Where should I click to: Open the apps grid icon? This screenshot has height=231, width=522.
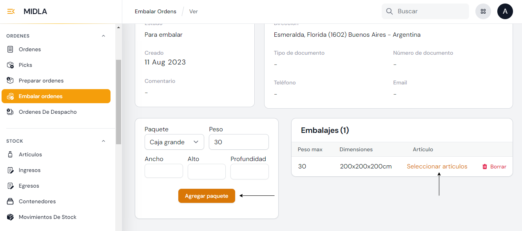[x=483, y=11]
